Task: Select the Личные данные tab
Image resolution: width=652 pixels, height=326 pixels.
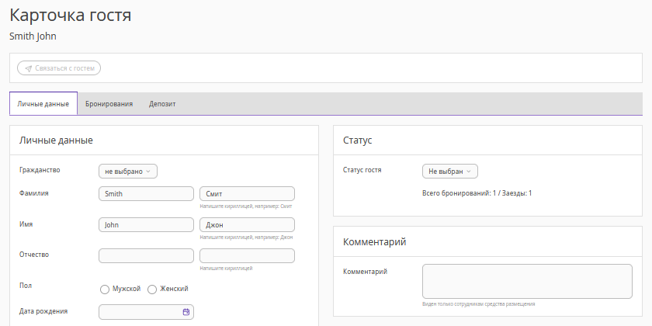Action: click(x=43, y=103)
